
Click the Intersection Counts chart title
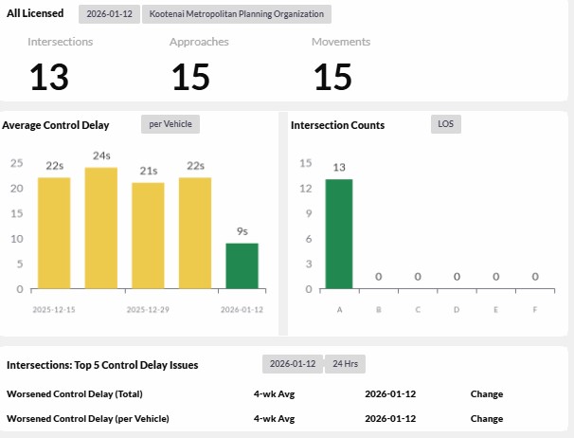tap(338, 125)
